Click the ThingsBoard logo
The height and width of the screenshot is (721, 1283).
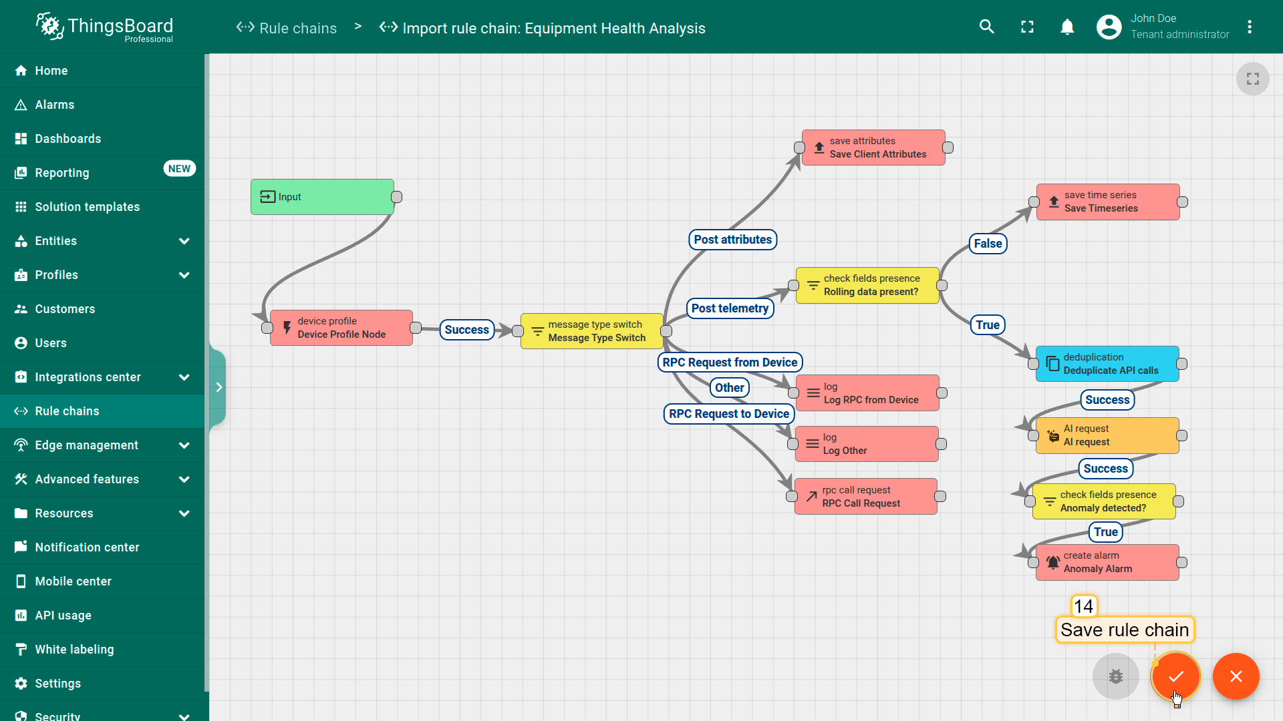105,27
